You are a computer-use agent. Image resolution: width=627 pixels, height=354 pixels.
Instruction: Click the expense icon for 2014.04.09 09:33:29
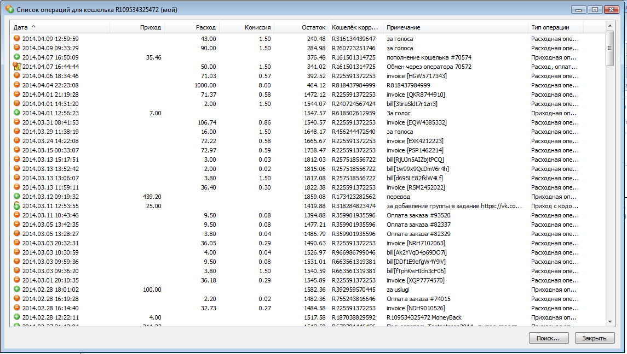click(x=16, y=48)
